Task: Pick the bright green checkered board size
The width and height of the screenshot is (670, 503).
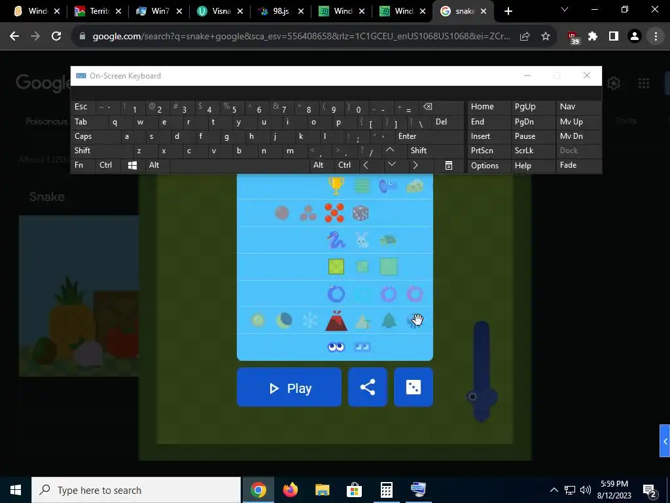Action: point(336,267)
